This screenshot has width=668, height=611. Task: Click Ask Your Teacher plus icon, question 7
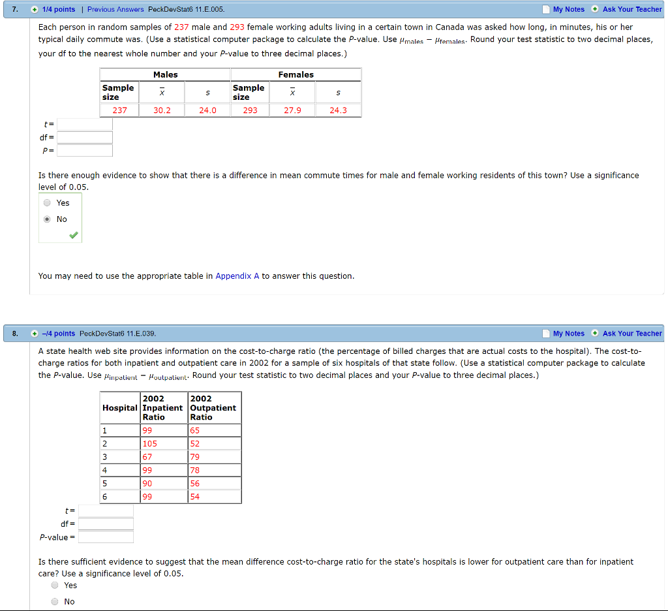[595, 9]
